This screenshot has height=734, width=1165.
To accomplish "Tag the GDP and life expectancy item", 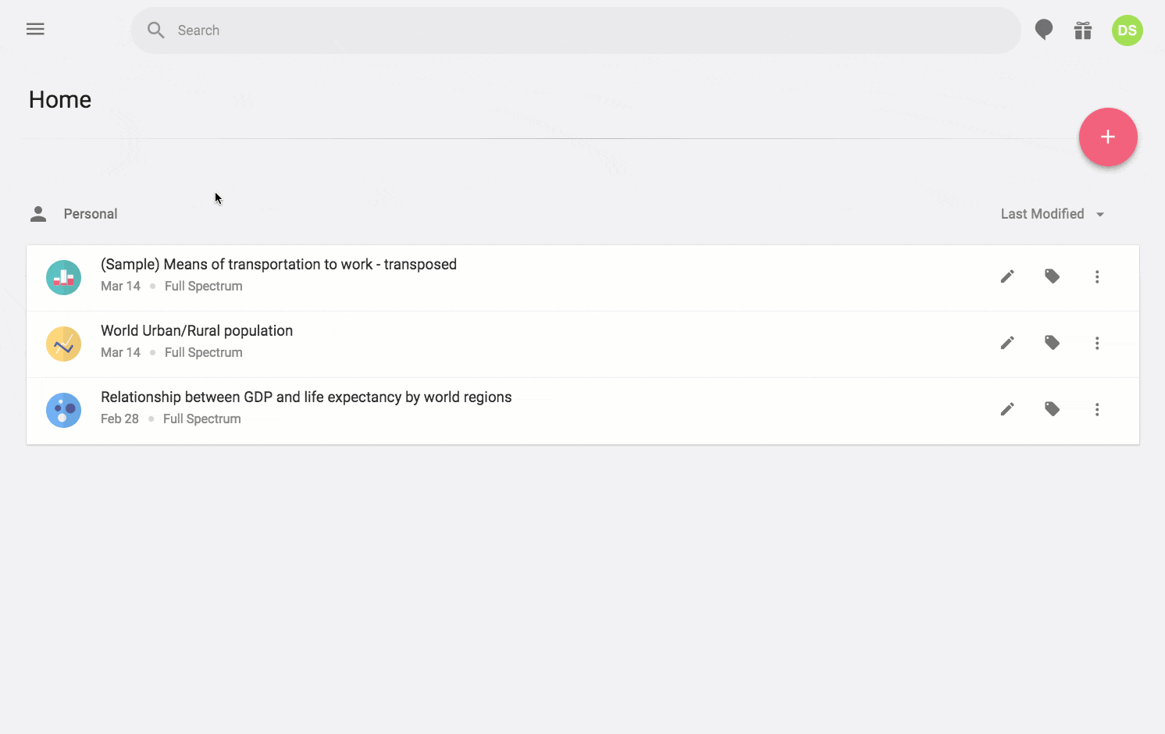I will coord(1052,409).
